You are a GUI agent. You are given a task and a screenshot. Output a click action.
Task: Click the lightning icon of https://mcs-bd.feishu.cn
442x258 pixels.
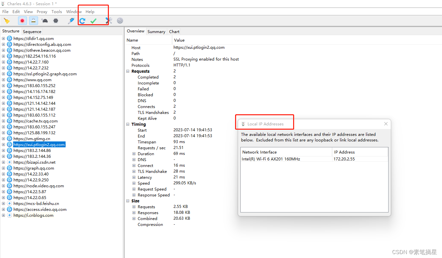(x=10, y=203)
